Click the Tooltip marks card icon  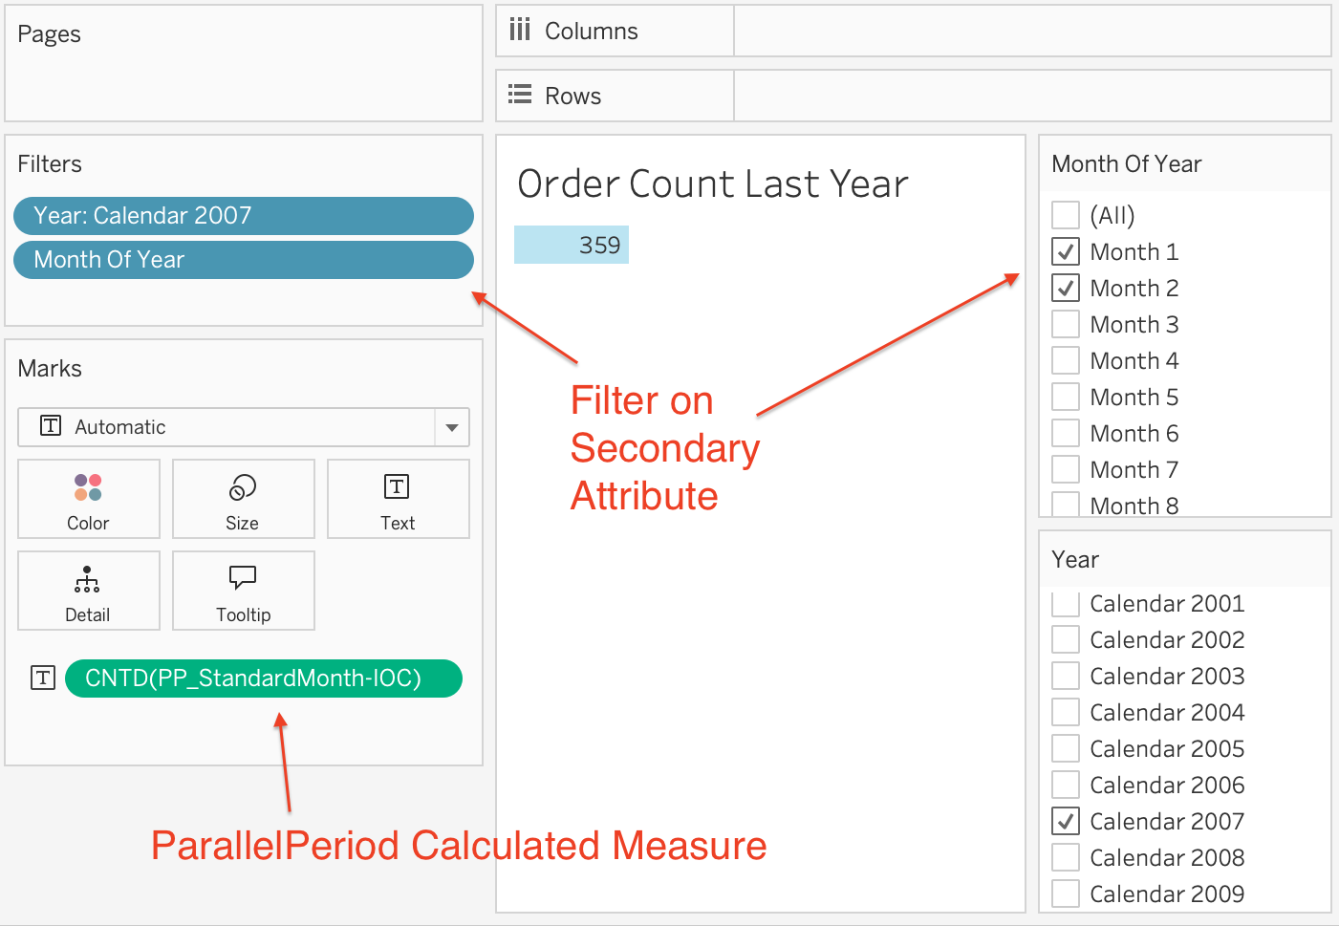(243, 577)
